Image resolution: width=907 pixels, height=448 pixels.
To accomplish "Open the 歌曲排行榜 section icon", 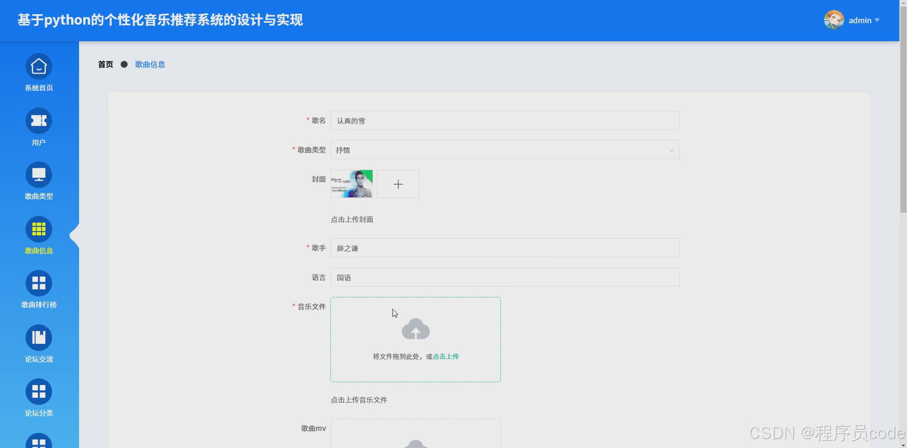I will click(x=38, y=283).
